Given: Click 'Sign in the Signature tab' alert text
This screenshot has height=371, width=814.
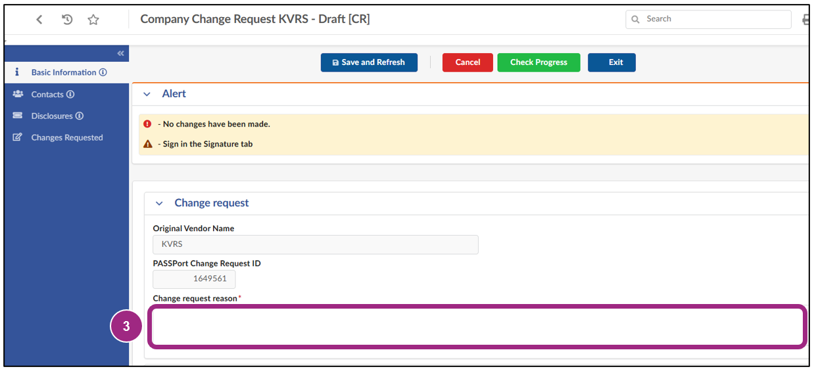Looking at the screenshot, I should click(208, 144).
